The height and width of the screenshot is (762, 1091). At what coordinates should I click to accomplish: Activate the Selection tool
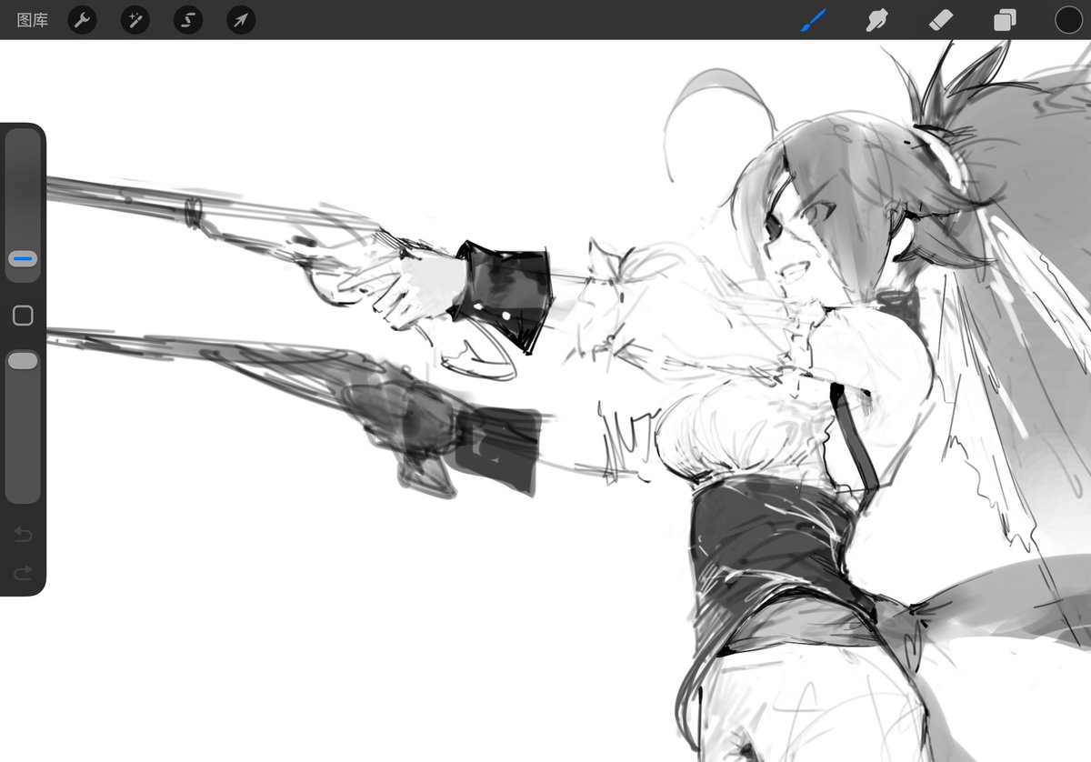point(188,20)
